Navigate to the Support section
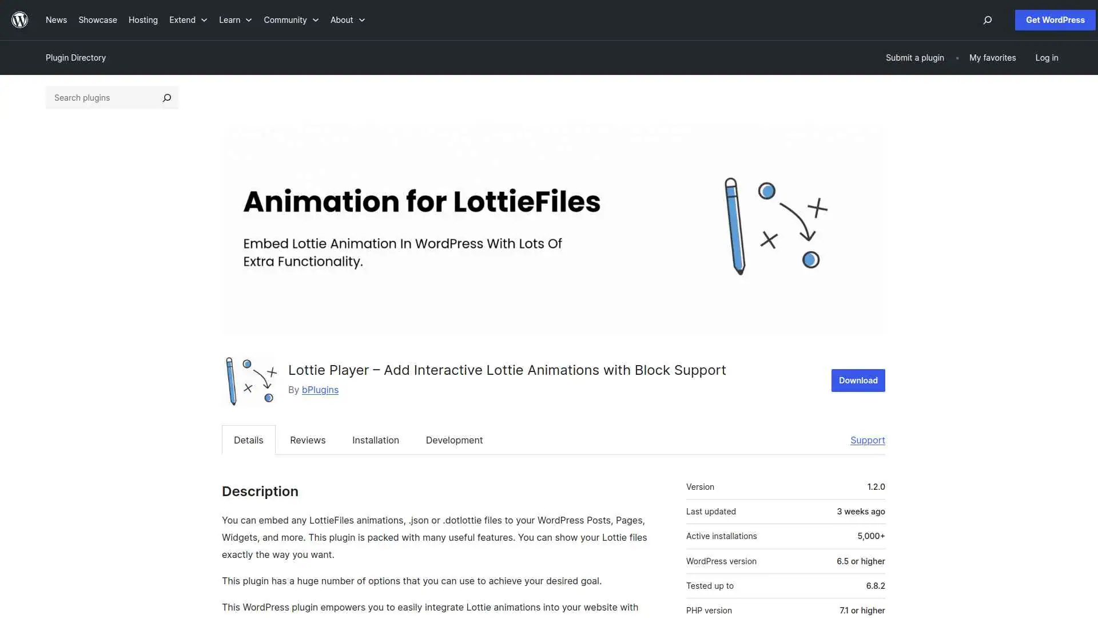The height and width of the screenshot is (618, 1098). [868, 440]
